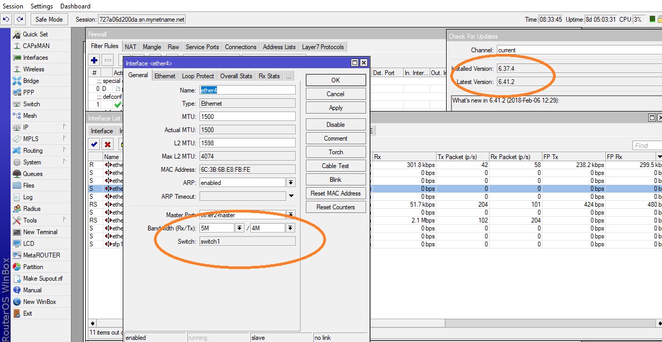This screenshot has width=662, height=342.
Task: Click the undo arrow icon in toolbar
Action: [6, 20]
